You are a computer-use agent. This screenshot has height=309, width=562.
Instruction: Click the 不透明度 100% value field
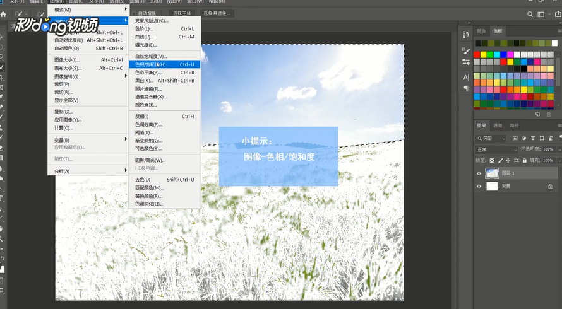click(x=548, y=149)
